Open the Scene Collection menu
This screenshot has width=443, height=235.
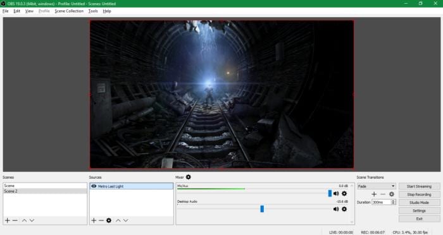click(69, 11)
